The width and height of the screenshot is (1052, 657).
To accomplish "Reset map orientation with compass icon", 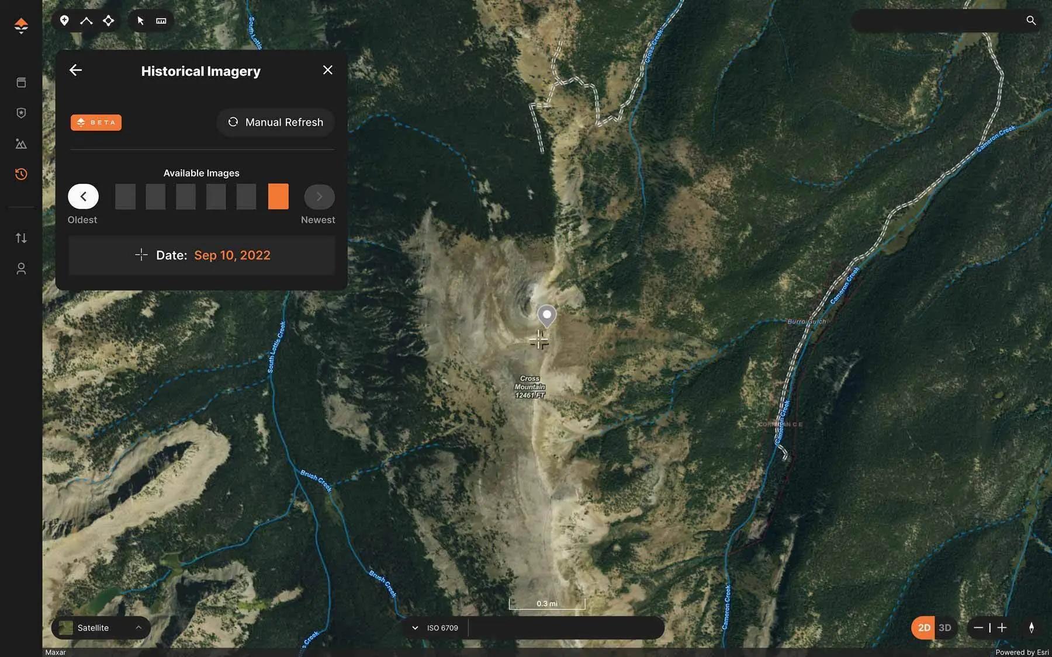I will (1032, 628).
